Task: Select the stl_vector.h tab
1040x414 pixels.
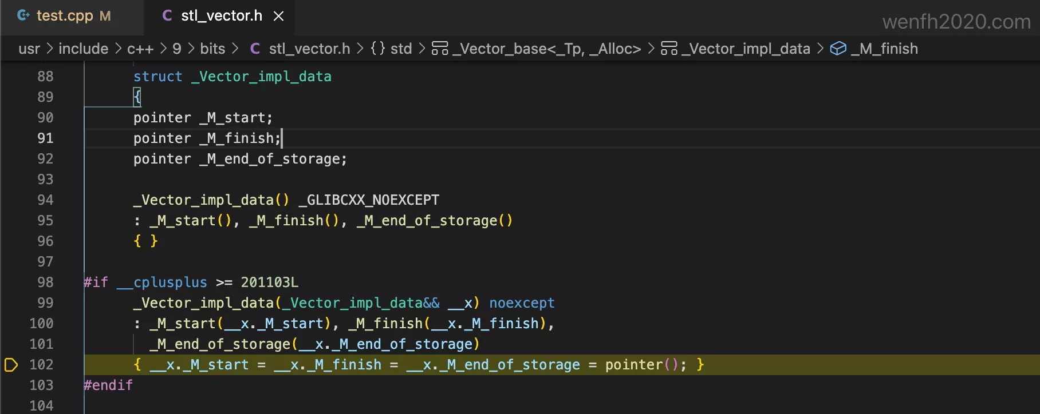Action: point(221,16)
